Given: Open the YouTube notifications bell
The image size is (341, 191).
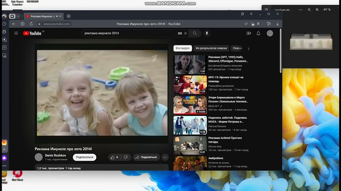Looking at the screenshot, I should coord(258,33).
